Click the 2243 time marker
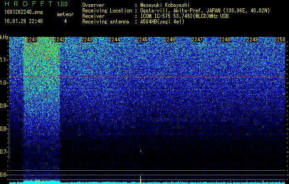This screenshot has height=184, width=289. point(87,40)
